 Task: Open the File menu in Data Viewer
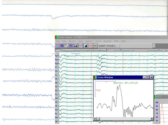[58, 41]
